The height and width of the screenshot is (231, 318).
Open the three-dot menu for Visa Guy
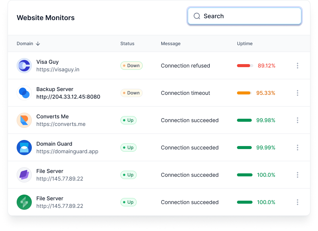pos(298,66)
